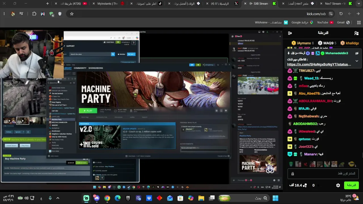Open the Google Maps bookmark
The width and height of the screenshot is (363, 204).
[x=302, y=22]
